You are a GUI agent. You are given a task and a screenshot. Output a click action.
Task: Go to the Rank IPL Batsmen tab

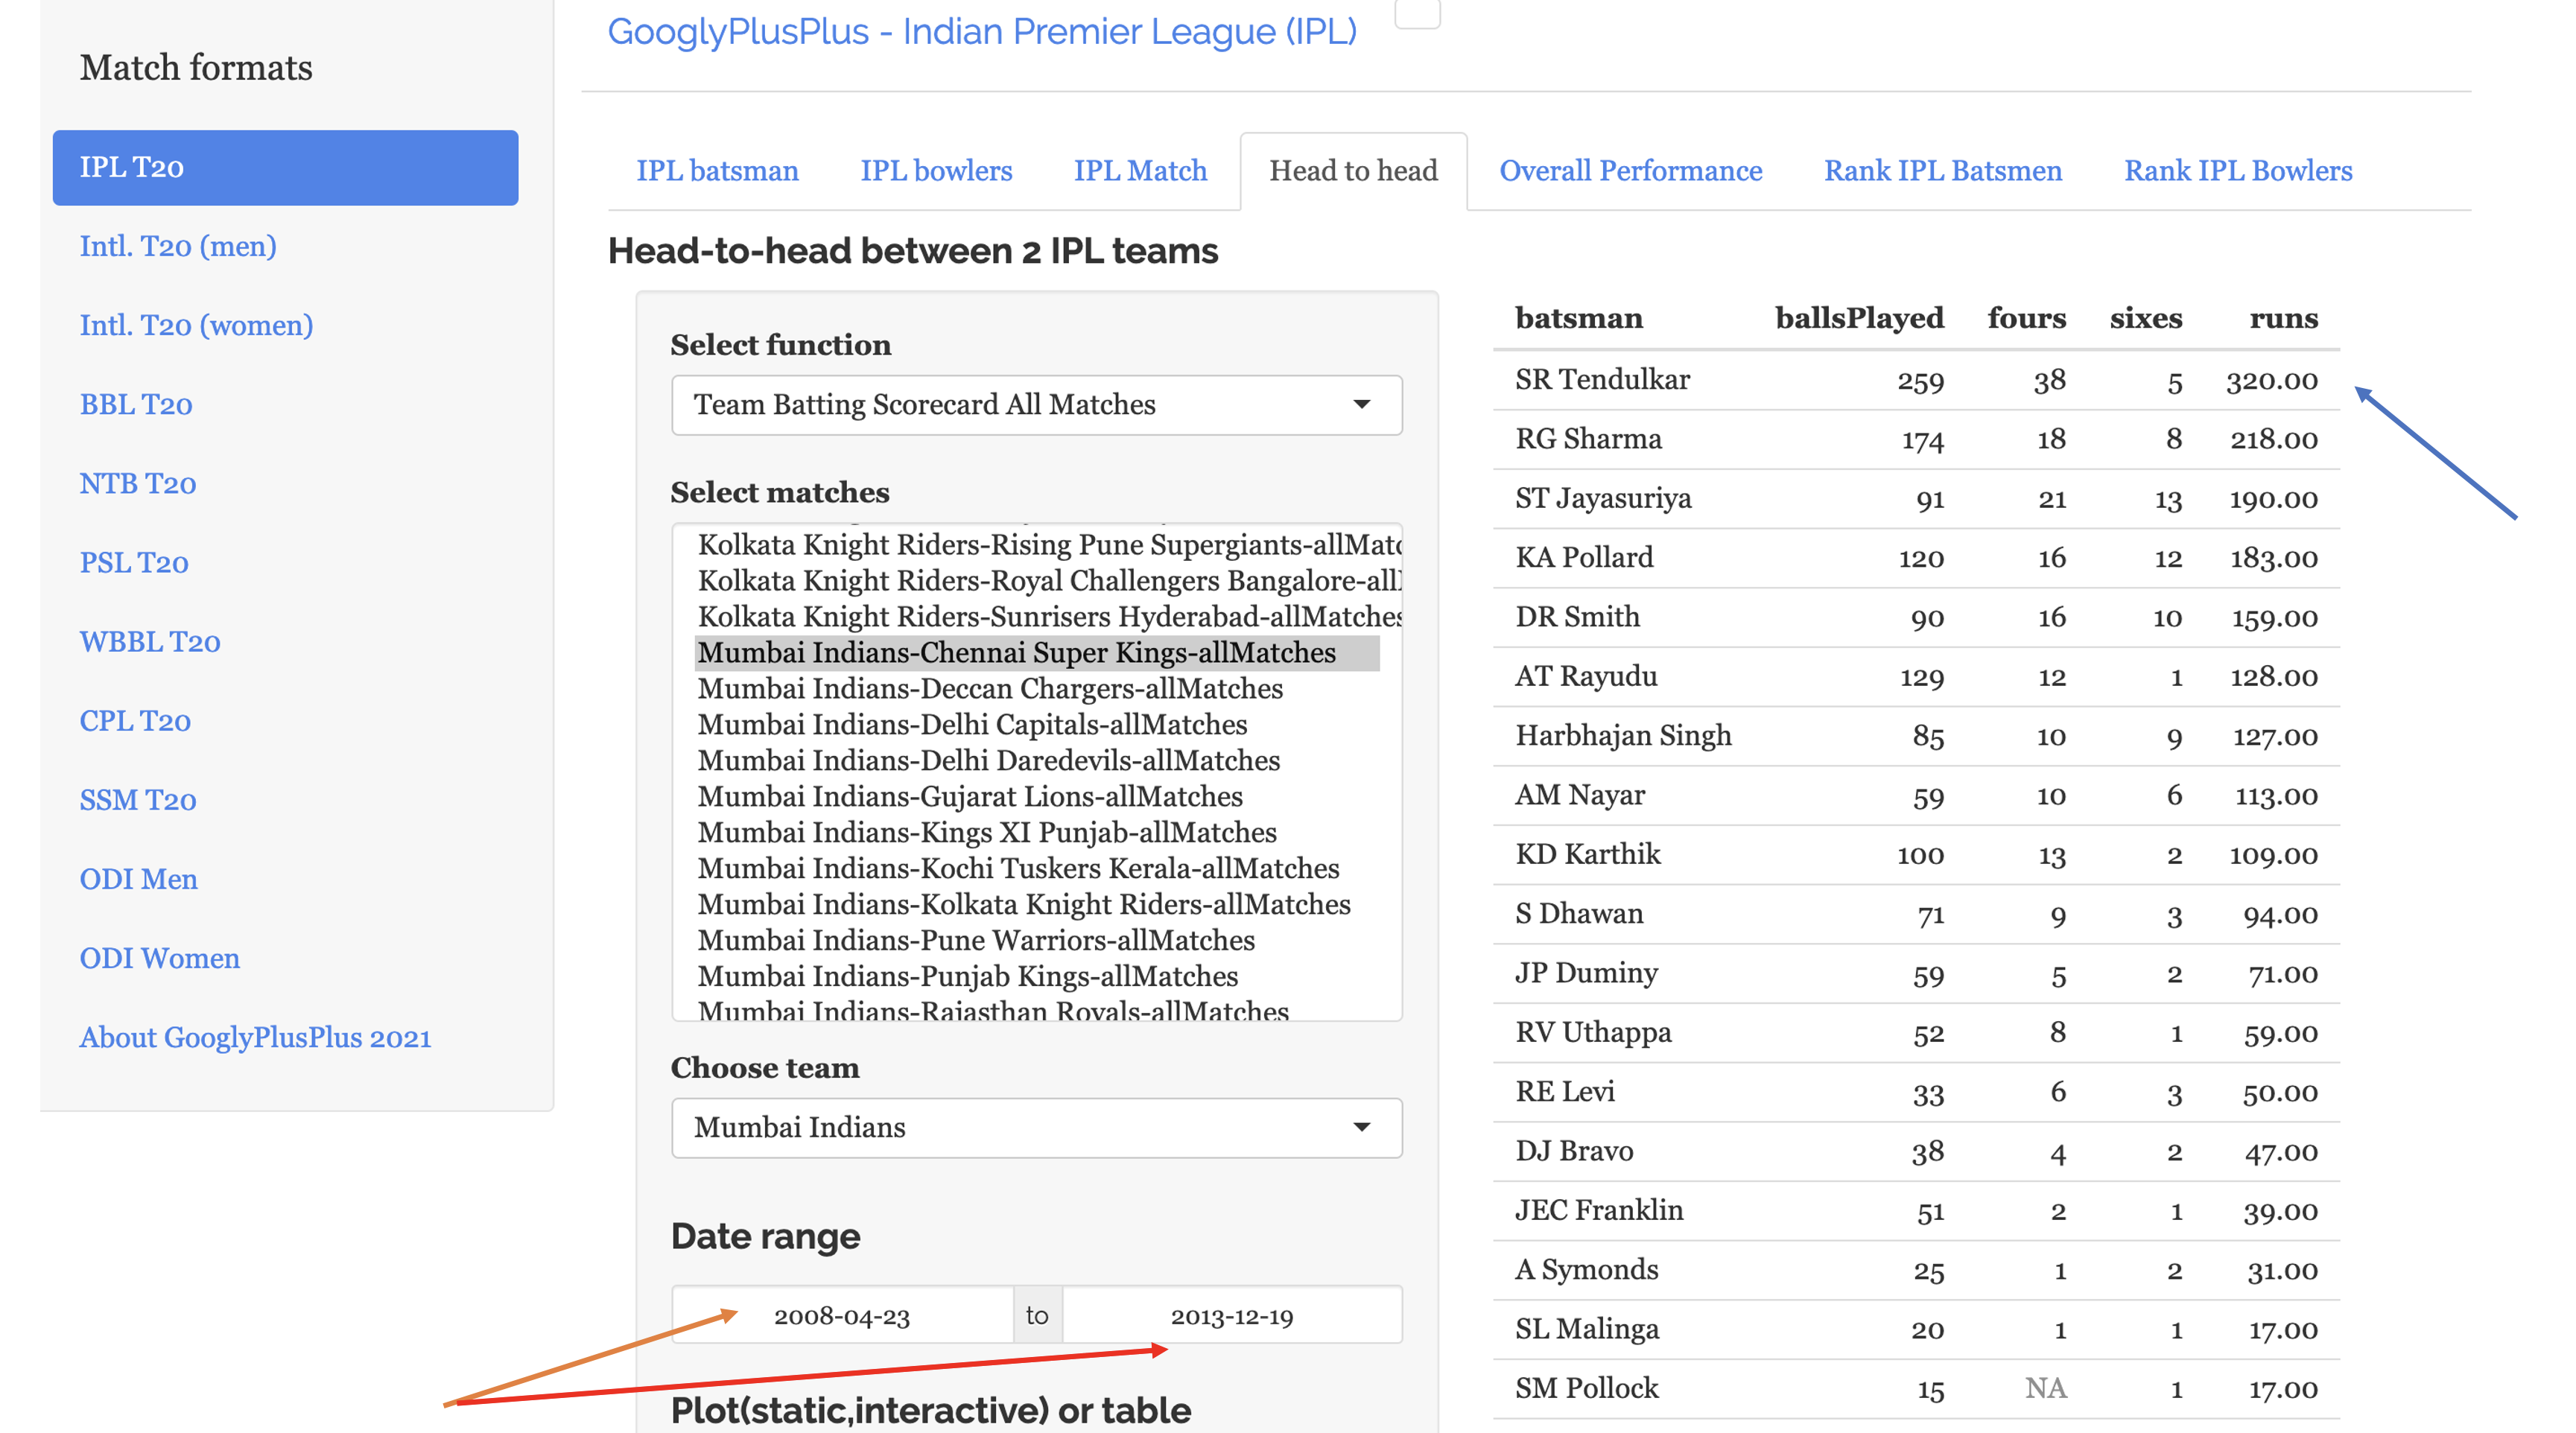coord(1942,171)
